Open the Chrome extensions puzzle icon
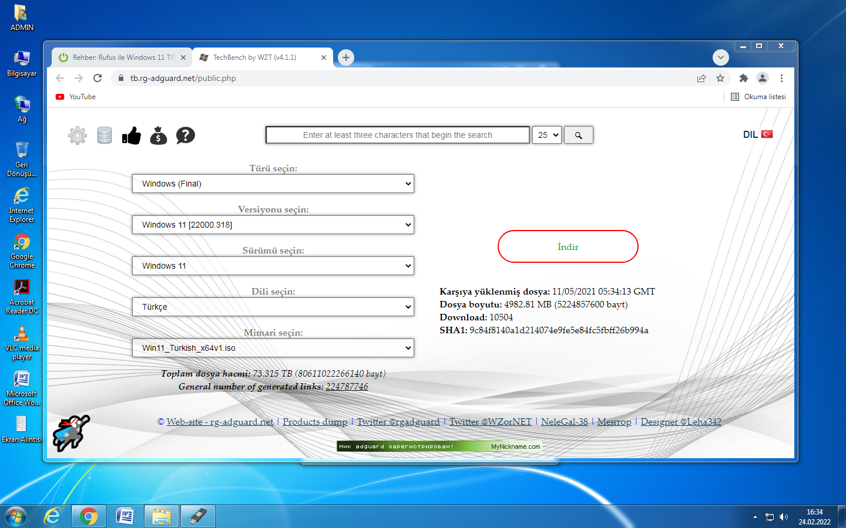846x528 pixels. (x=744, y=78)
